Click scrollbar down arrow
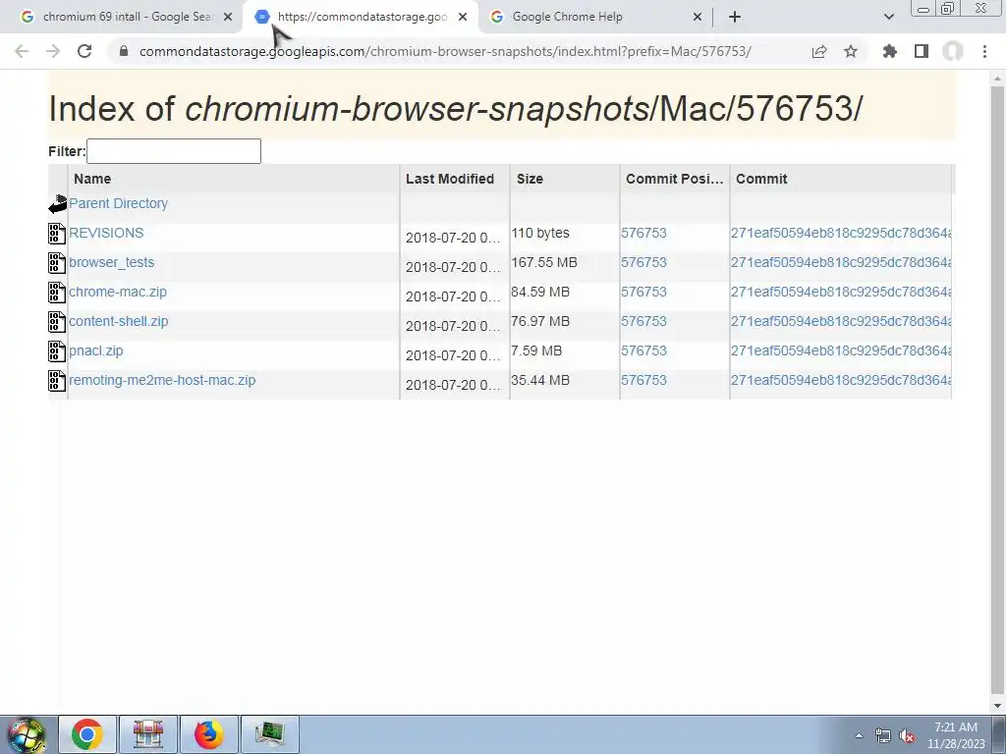 997,706
